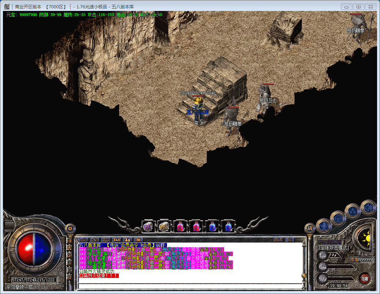
Task: Close the chat panel with X
Action: [290, 240]
